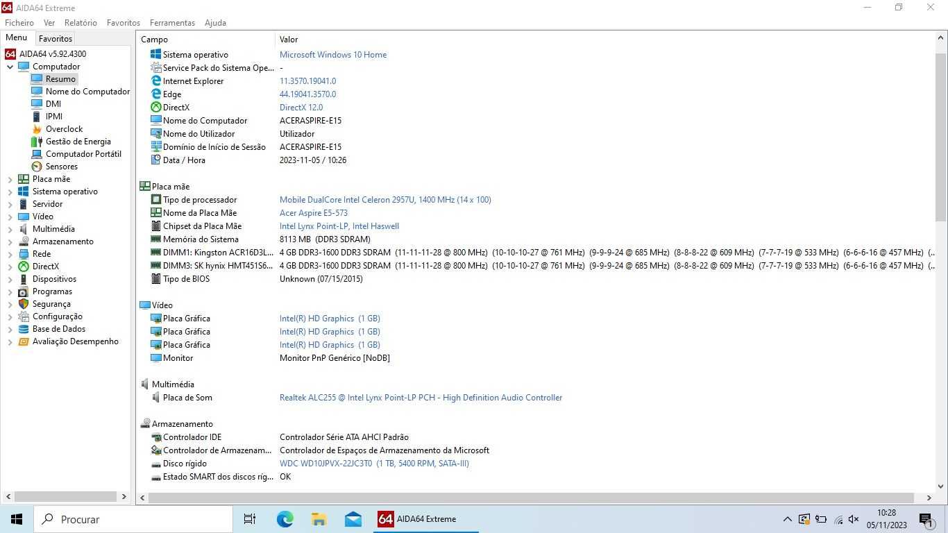948x533 pixels.
Task: Select the Menu tab in sidebar
Action: [17, 38]
